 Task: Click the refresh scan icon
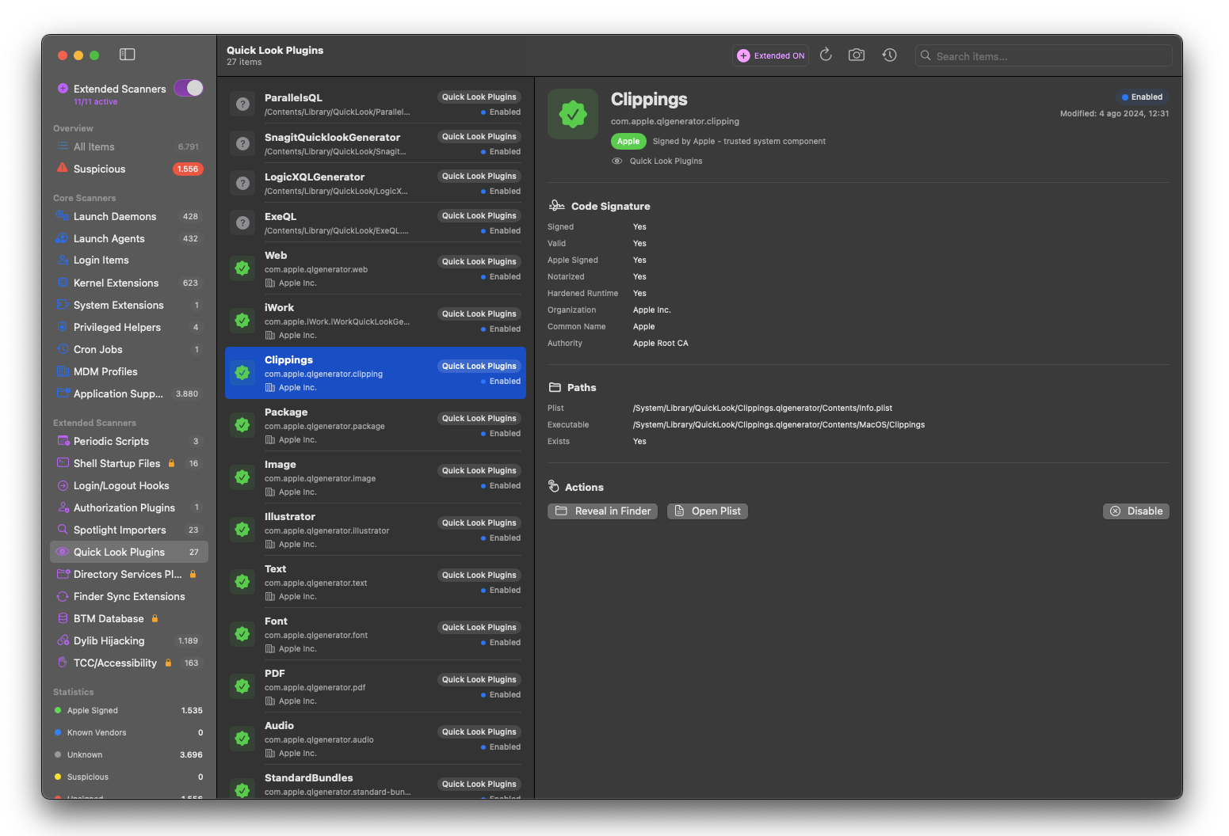(x=826, y=55)
